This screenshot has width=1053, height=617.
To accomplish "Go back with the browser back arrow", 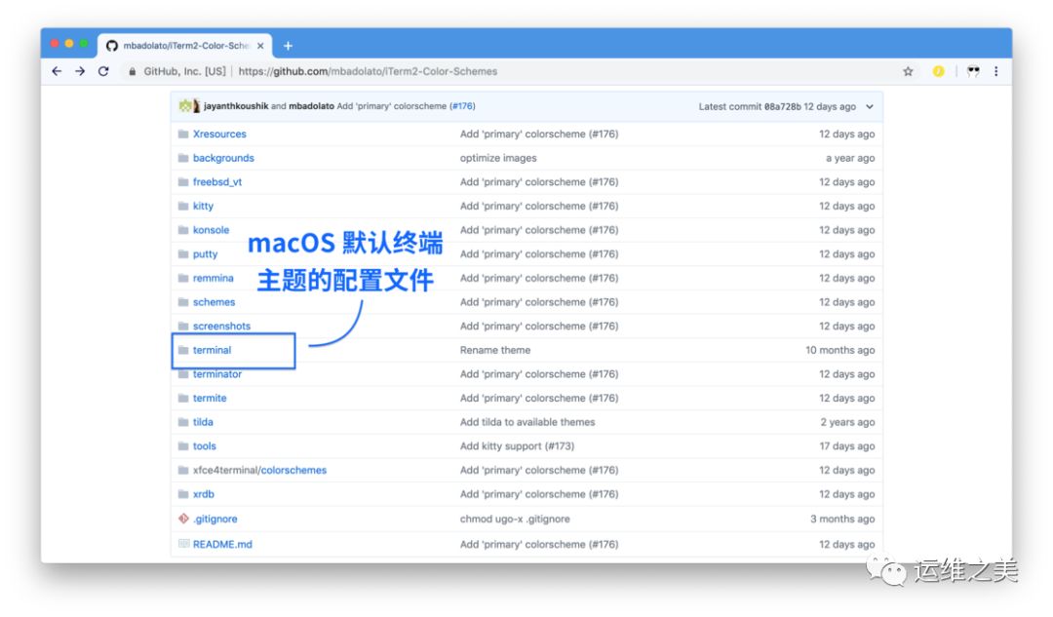I will (x=57, y=71).
